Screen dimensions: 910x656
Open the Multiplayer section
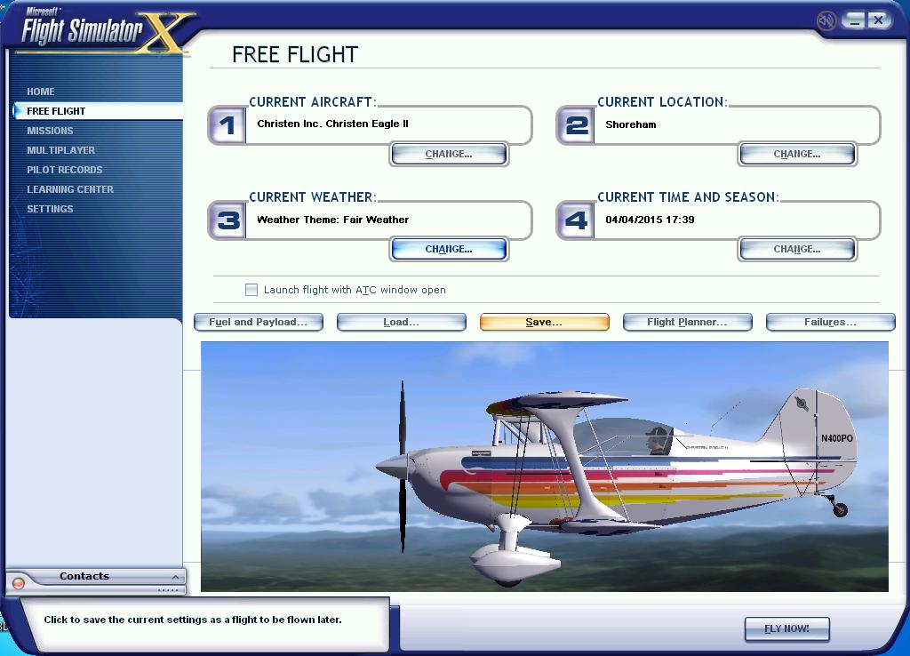[x=61, y=150]
